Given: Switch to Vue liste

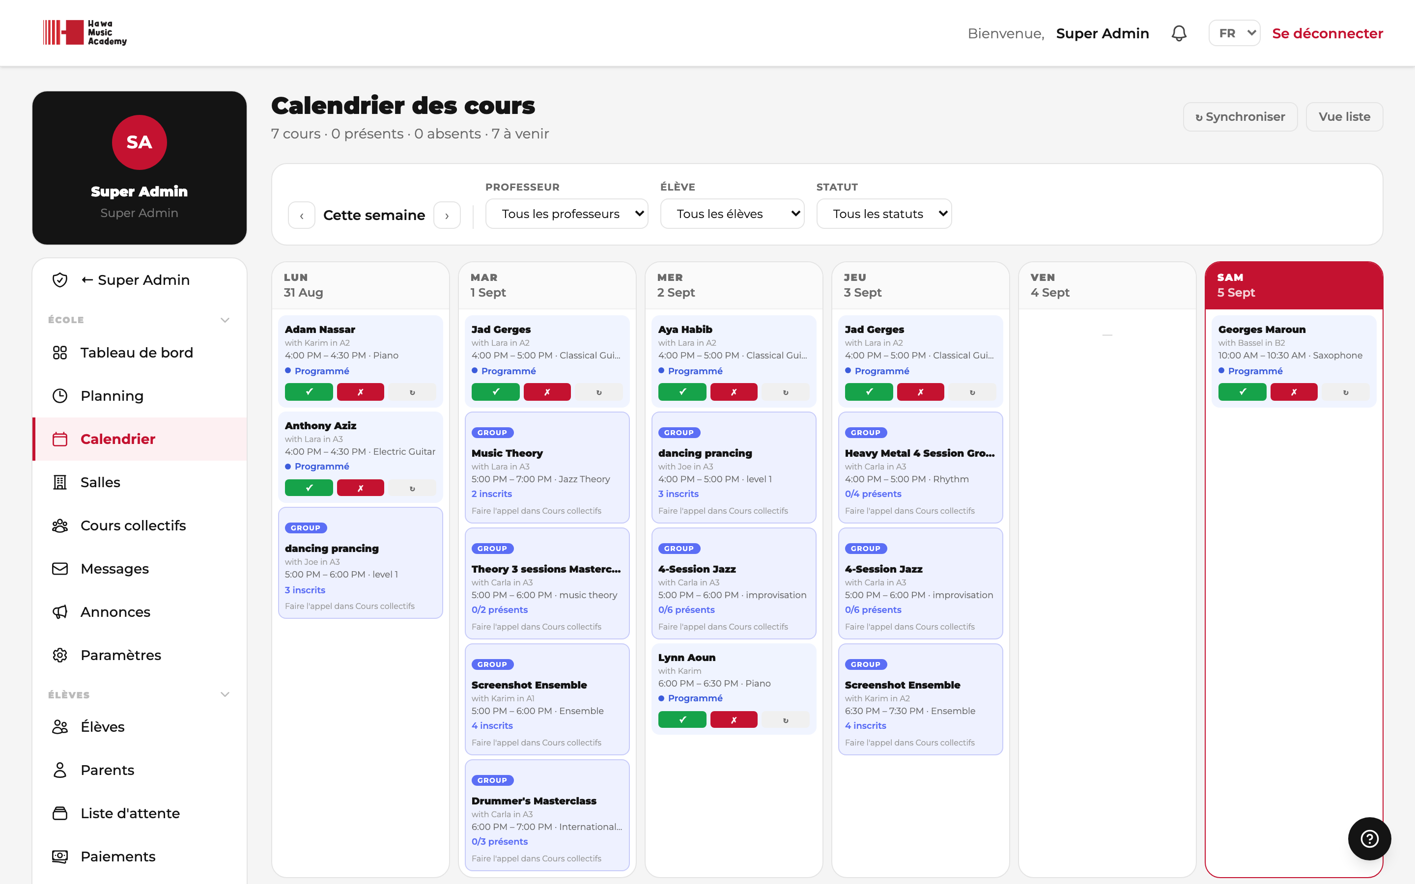Looking at the screenshot, I should click(x=1344, y=117).
